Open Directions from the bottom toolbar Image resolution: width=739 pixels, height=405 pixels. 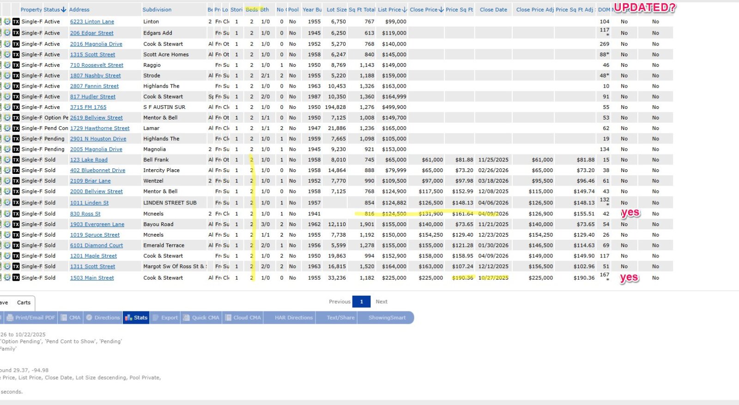(x=103, y=318)
